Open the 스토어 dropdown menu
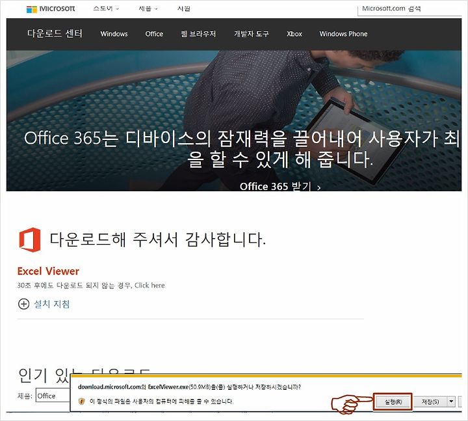Viewport: 468px width, 421px height. 106,8
